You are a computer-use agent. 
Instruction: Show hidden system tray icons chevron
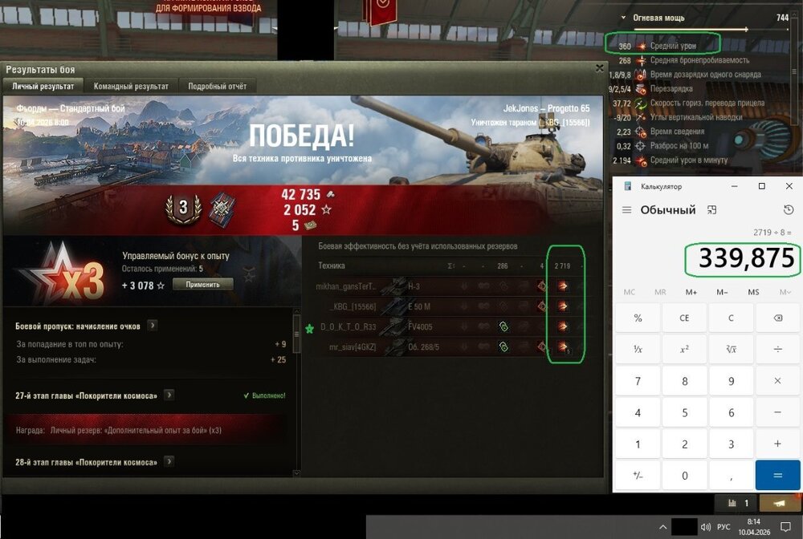pos(662,527)
